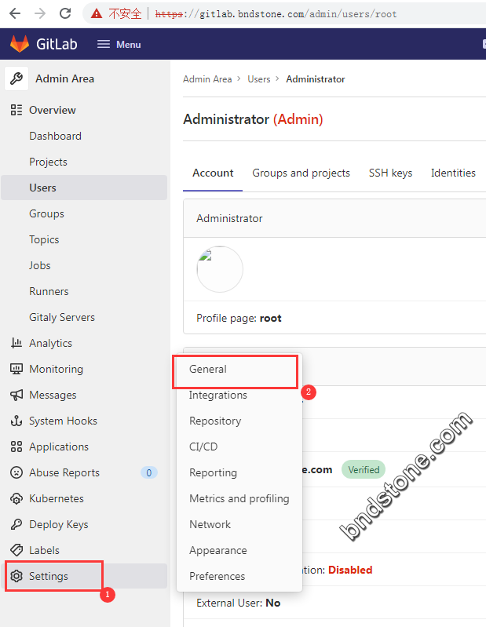
Task: Click the Abuse Reports count badge
Action: pyautogui.click(x=149, y=472)
